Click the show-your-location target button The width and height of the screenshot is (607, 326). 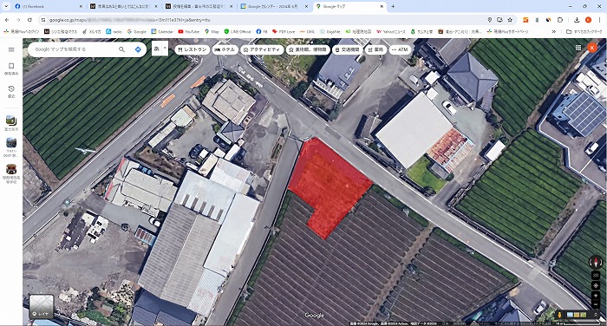pyautogui.click(x=596, y=286)
